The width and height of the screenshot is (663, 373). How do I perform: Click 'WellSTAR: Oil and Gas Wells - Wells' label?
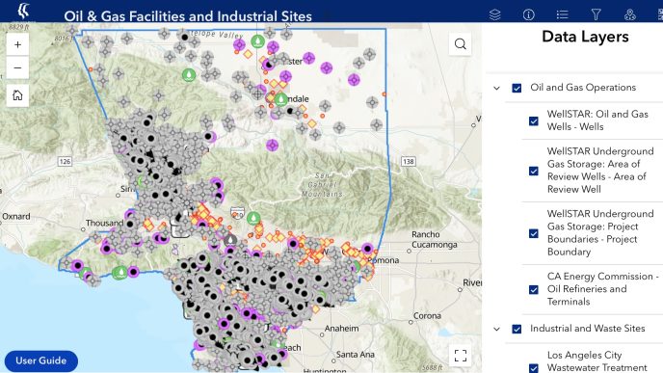(597, 120)
